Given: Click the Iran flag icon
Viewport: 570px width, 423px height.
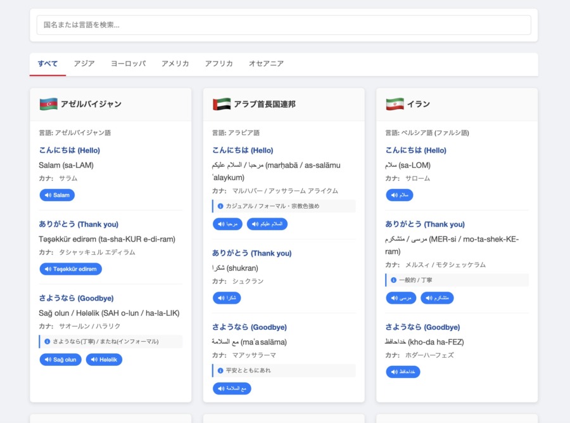Looking at the screenshot, I should [x=395, y=104].
